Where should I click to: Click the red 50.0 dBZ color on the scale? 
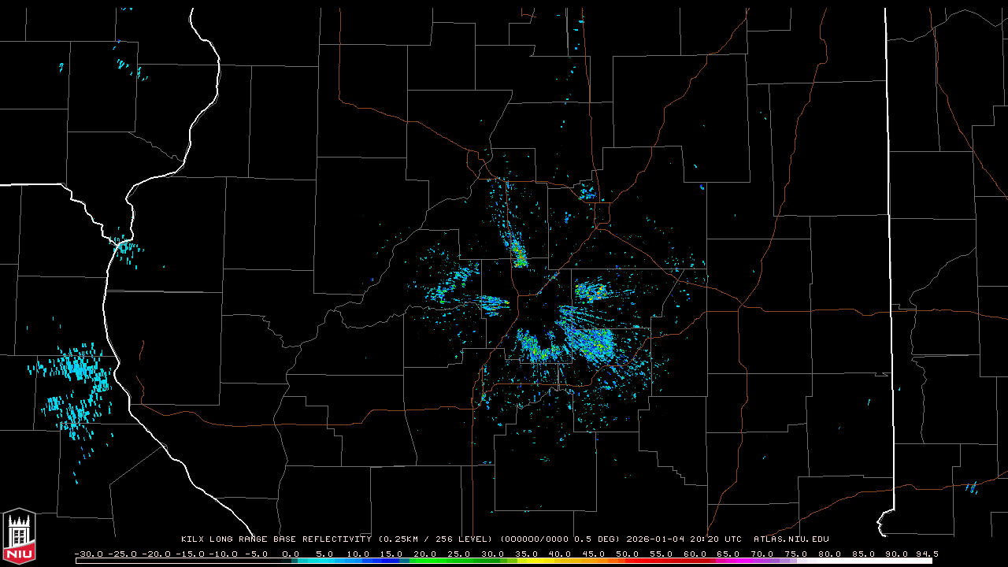[x=627, y=561]
